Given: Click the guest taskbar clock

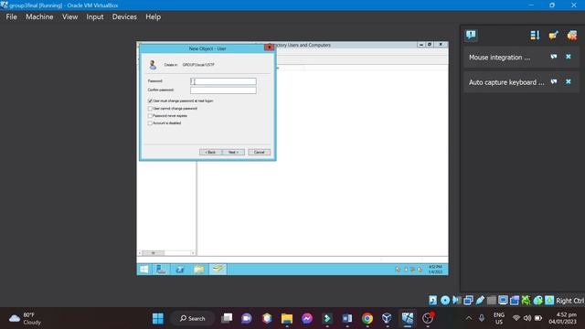Looking at the screenshot, I should pyautogui.click(x=435, y=270).
